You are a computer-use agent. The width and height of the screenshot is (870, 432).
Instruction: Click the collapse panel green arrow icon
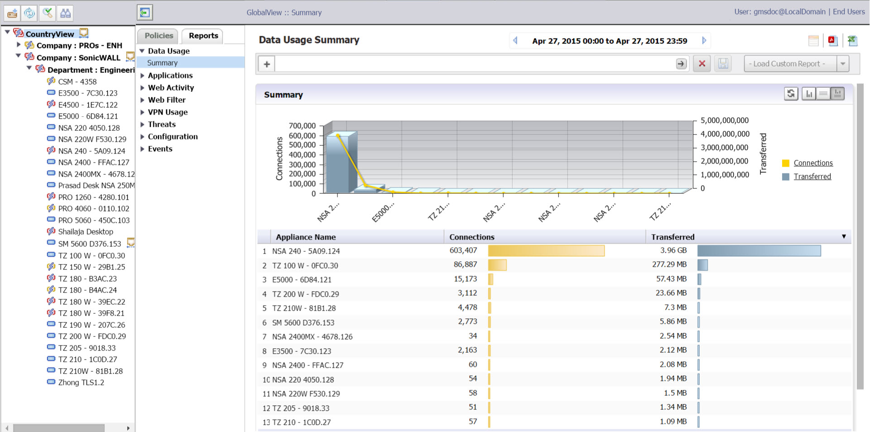coord(145,13)
